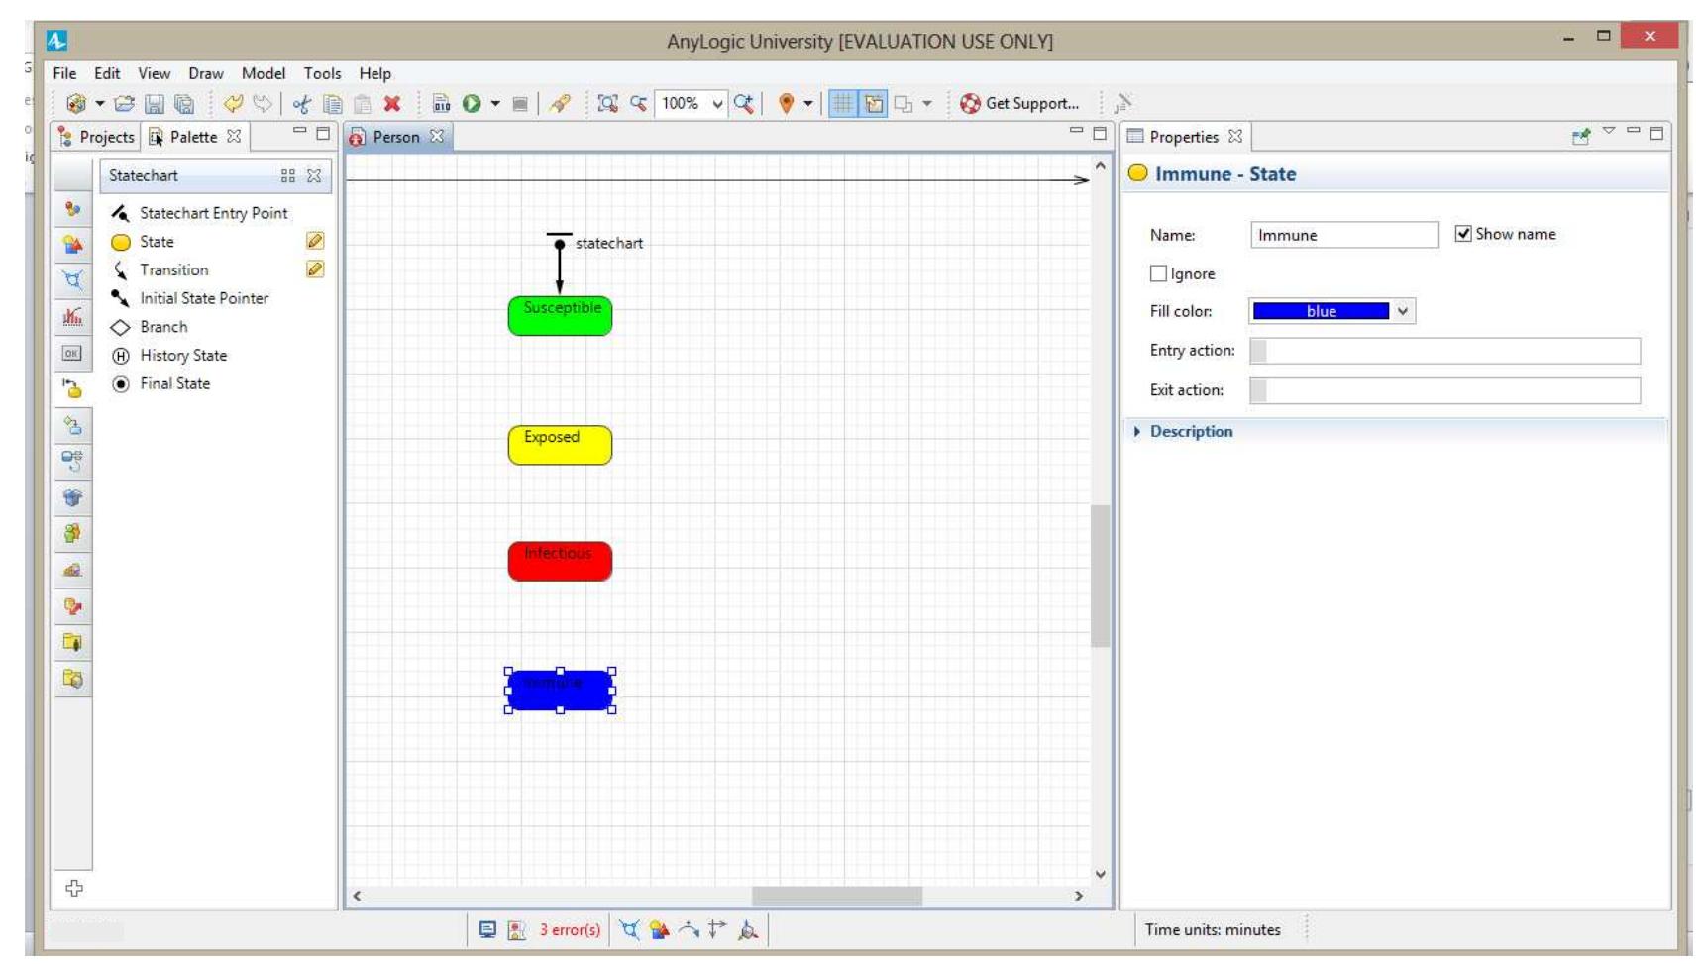Click the Entry action input field
The height and width of the screenshot is (964, 1703).
point(1444,351)
